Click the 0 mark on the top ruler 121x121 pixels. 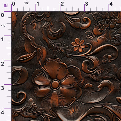(x=14, y=4)
